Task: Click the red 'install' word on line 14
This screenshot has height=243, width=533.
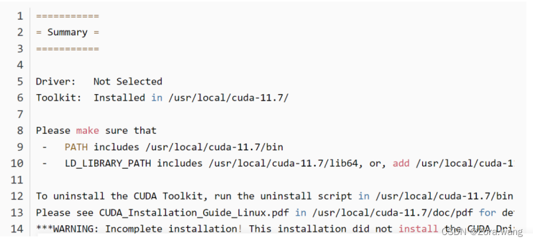Action: [x=418, y=229]
